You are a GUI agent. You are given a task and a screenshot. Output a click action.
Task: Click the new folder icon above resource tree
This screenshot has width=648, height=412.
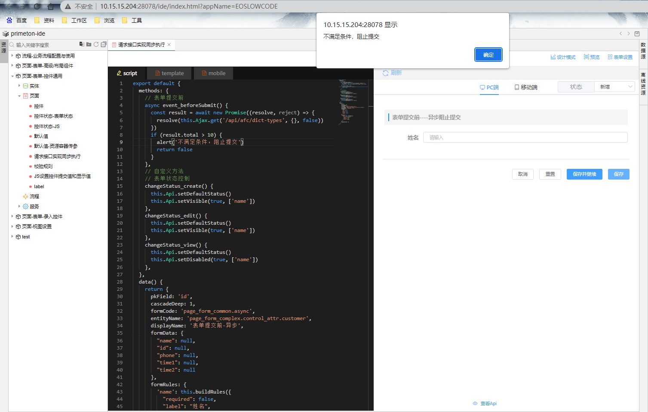[89, 44]
